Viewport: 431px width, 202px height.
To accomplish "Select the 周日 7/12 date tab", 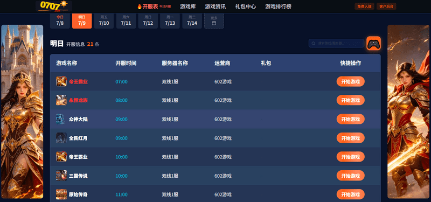I will [x=148, y=20].
